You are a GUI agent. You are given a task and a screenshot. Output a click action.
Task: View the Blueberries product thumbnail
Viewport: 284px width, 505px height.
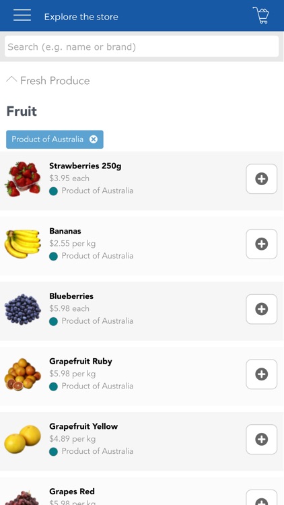[x=22, y=309]
